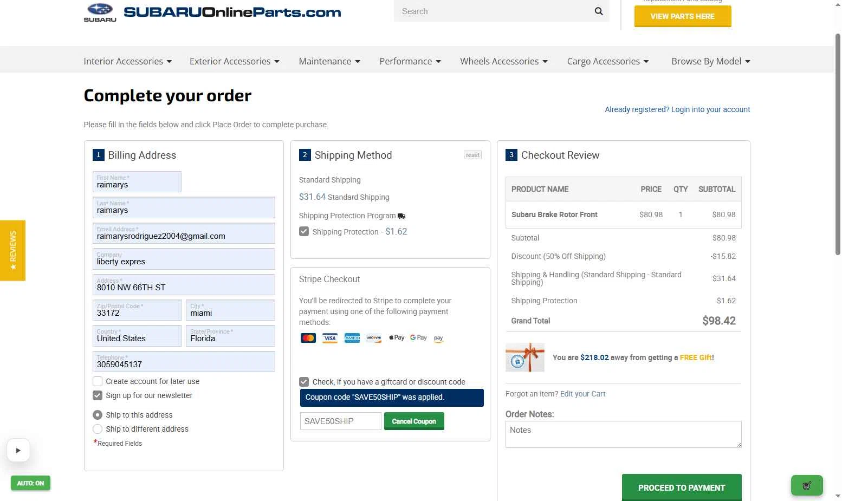Toggle the AUTO: ON button
The image size is (842, 501).
click(x=30, y=483)
